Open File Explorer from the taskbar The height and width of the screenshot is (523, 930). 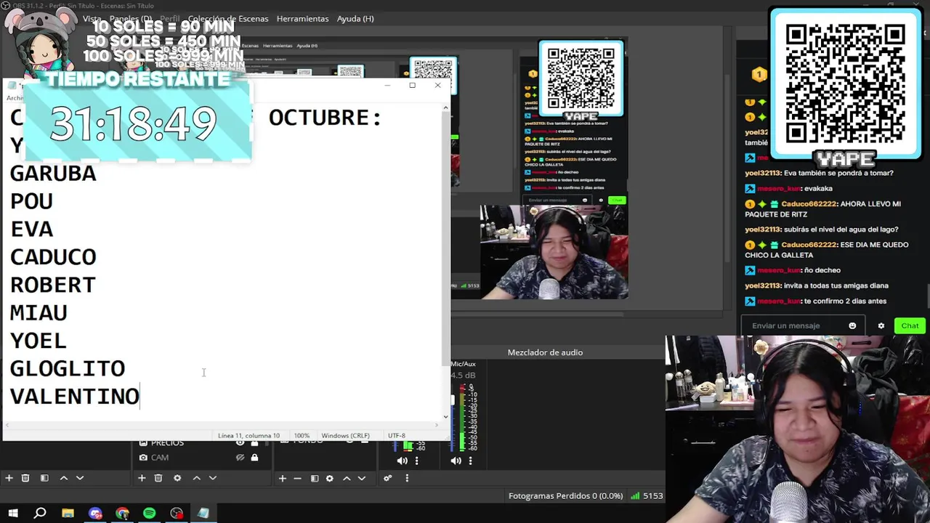point(68,514)
